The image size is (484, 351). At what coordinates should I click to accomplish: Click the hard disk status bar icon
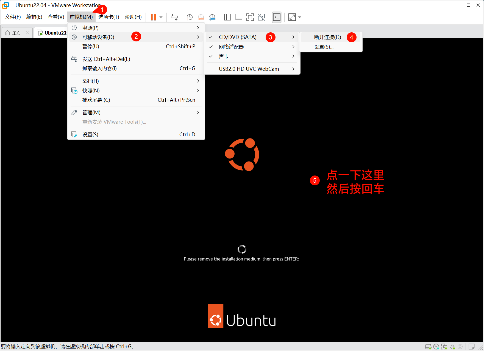point(428,347)
